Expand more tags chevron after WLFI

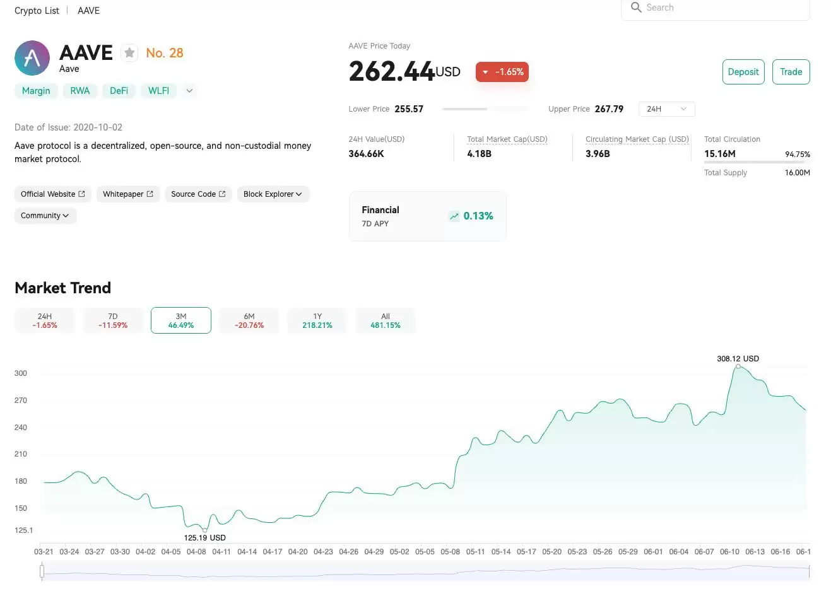click(x=189, y=91)
